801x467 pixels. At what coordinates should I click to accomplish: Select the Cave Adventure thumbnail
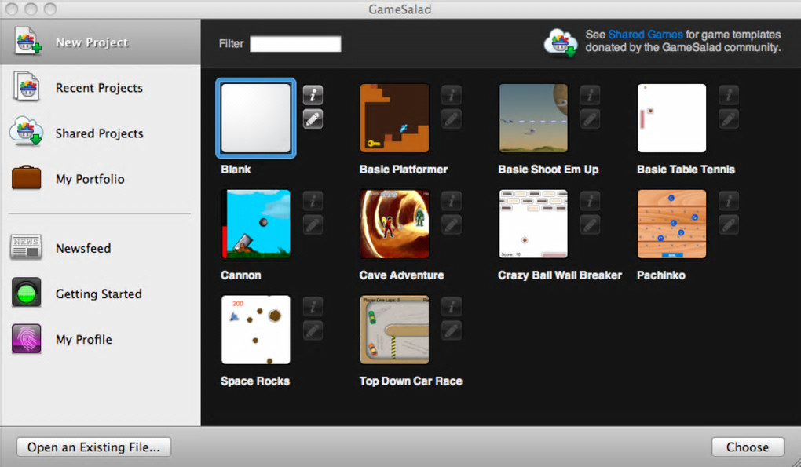(x=394, y=224)
